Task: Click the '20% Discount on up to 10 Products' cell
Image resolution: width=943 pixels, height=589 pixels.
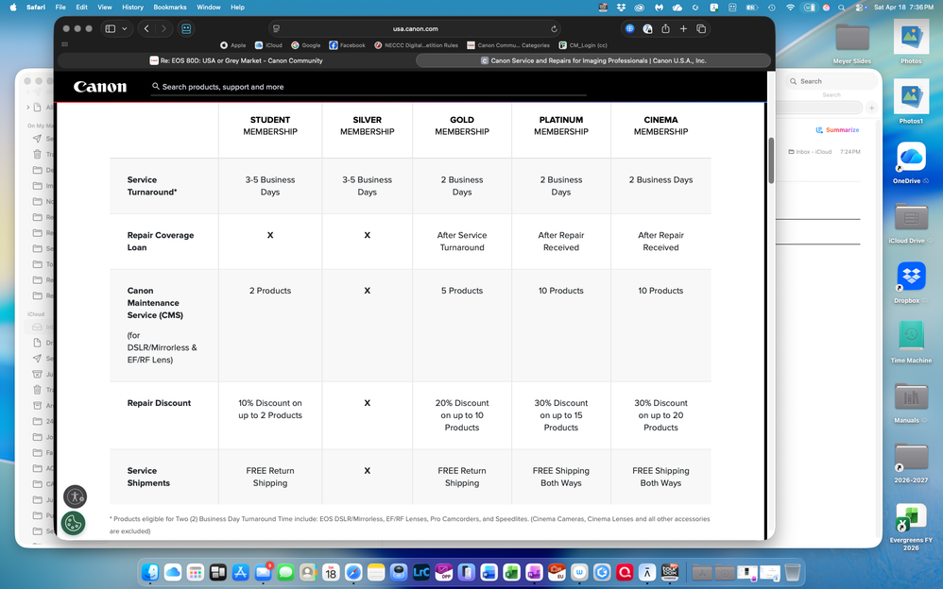Action: click(x=462, y=415)
